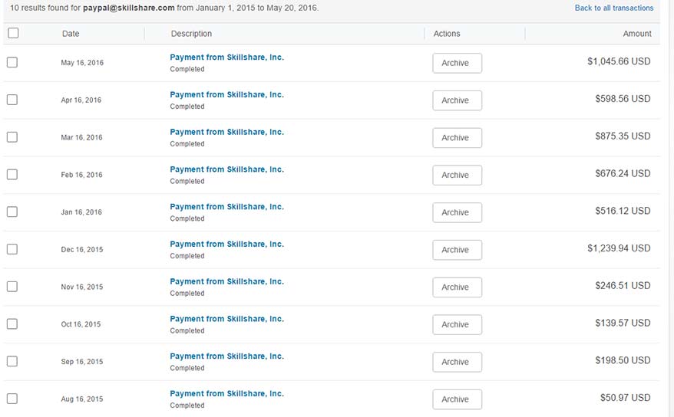Check the box for Jan 16, 2016 payment
This screenshot has width=674, height=417.
point(12,212)
